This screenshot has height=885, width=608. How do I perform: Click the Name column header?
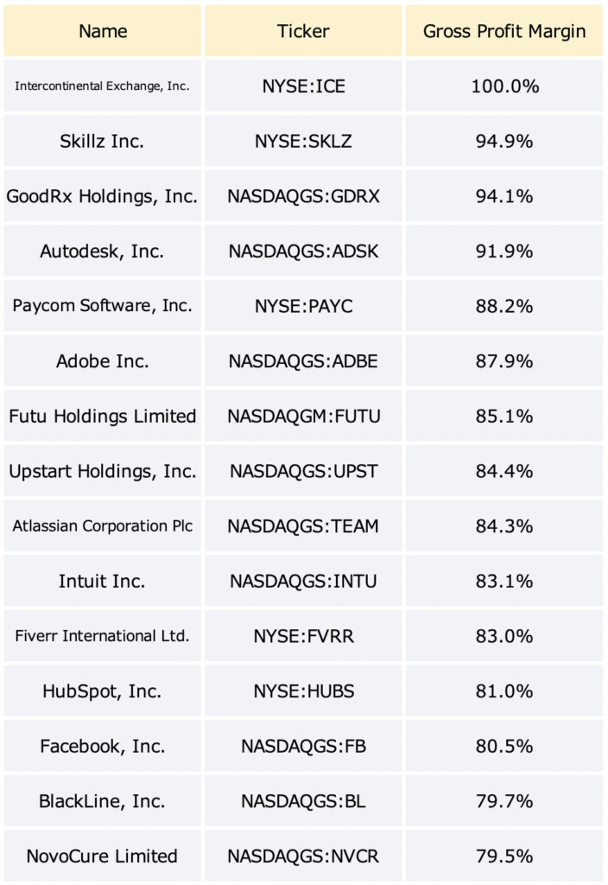tap(102, 31)
